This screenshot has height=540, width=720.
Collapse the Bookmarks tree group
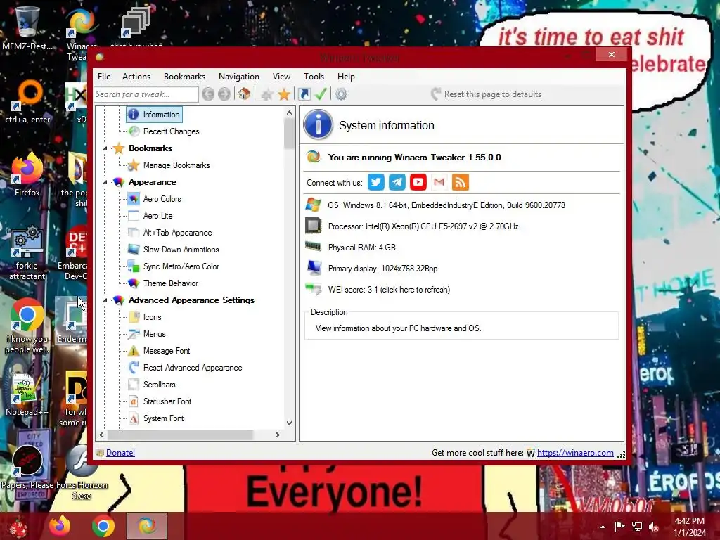pos(105,149)
